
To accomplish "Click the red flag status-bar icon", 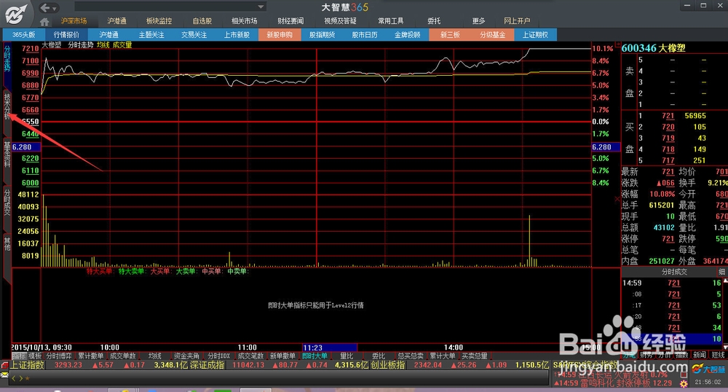I will [4, 366].
